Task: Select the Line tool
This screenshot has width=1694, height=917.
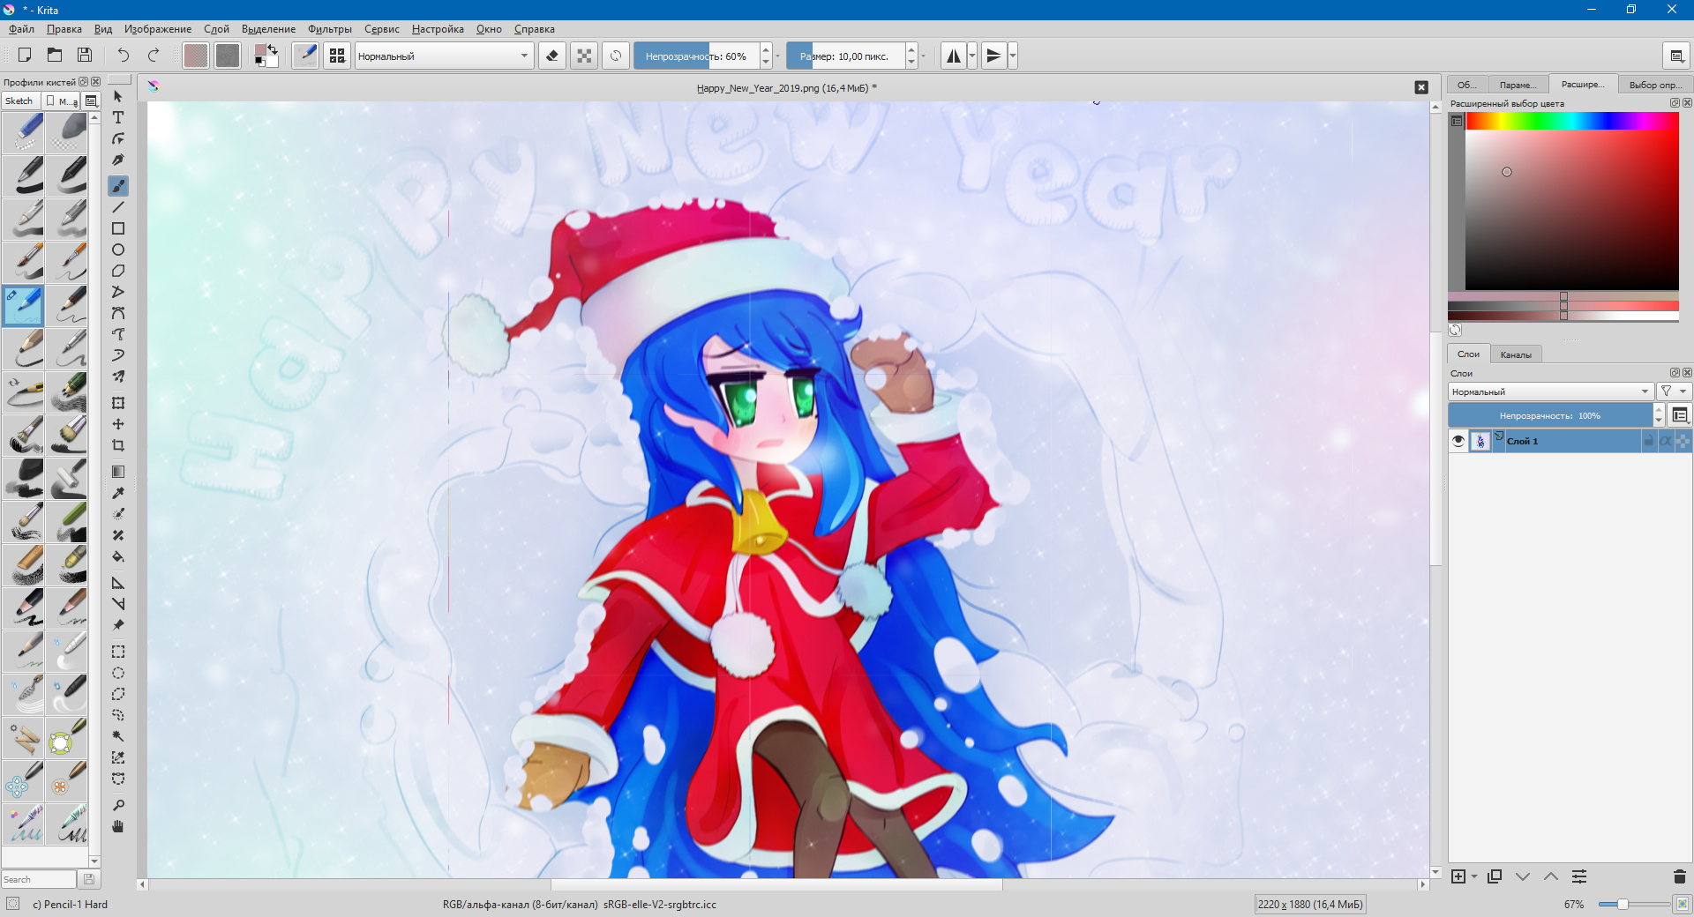Action: (118, 207)
